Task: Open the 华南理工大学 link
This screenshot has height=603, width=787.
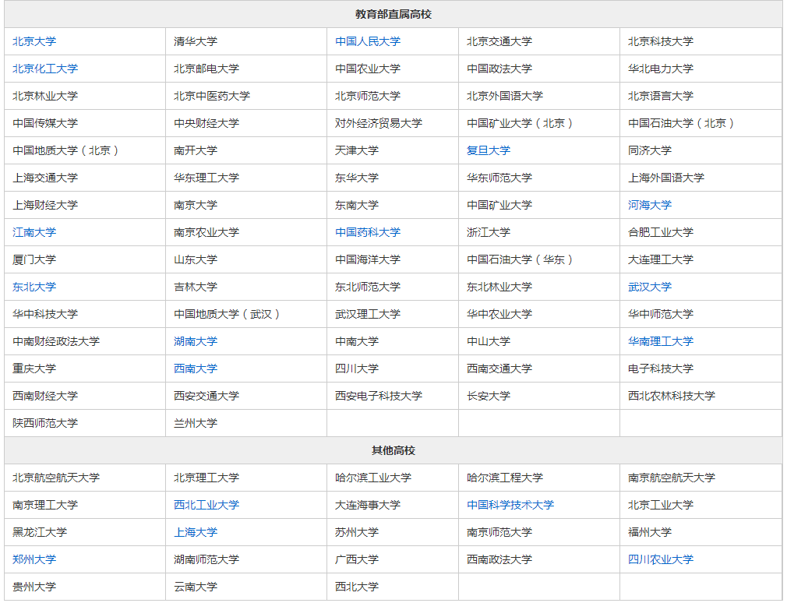Action: coord(661,342)
